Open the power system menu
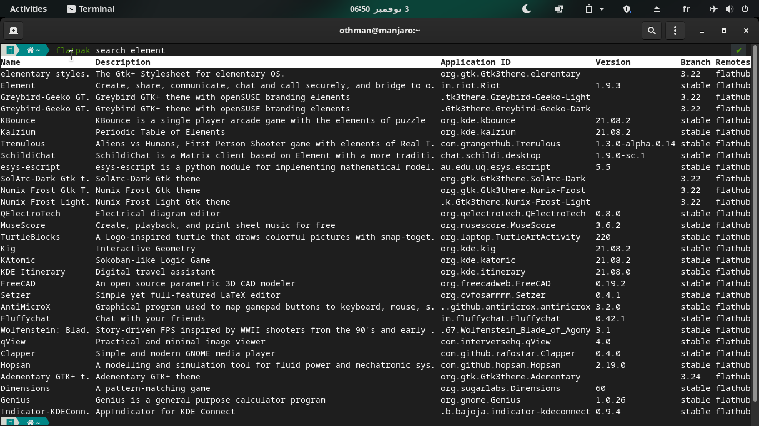The image size is (759, 426). pyautogui.click(x=744, y=9)
